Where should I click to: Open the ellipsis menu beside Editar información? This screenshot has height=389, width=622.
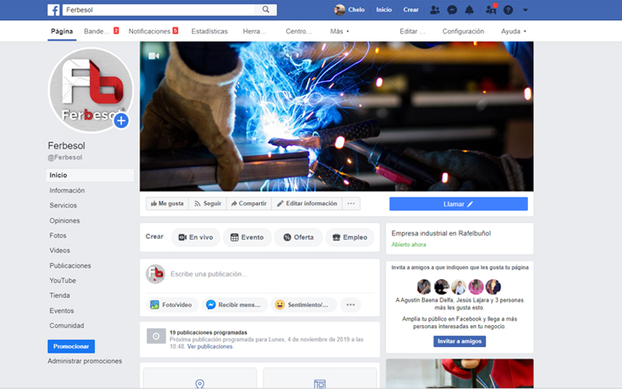351,204
